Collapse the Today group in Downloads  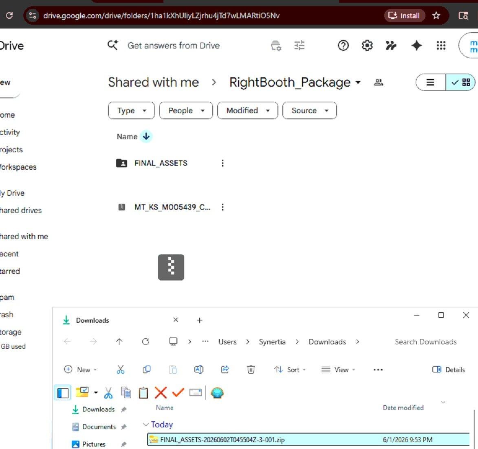[x=146, y=424]
